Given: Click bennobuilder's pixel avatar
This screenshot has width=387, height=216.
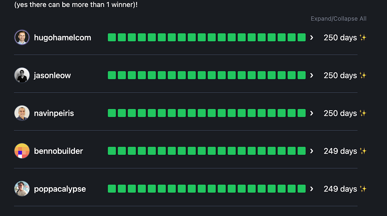Looking at the screenshot, I should coord(22,151).
